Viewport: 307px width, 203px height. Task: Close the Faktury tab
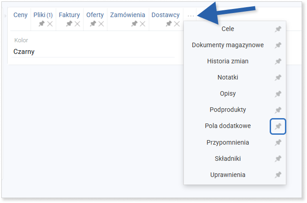click(77, 24)
